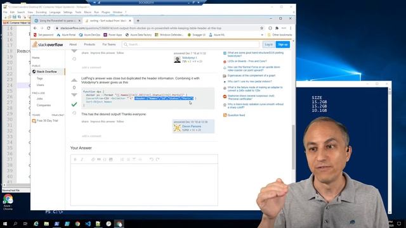Screen dimensions: 406x228
Task: Open Devon Parsons' user profile
Action: [192, 127]
